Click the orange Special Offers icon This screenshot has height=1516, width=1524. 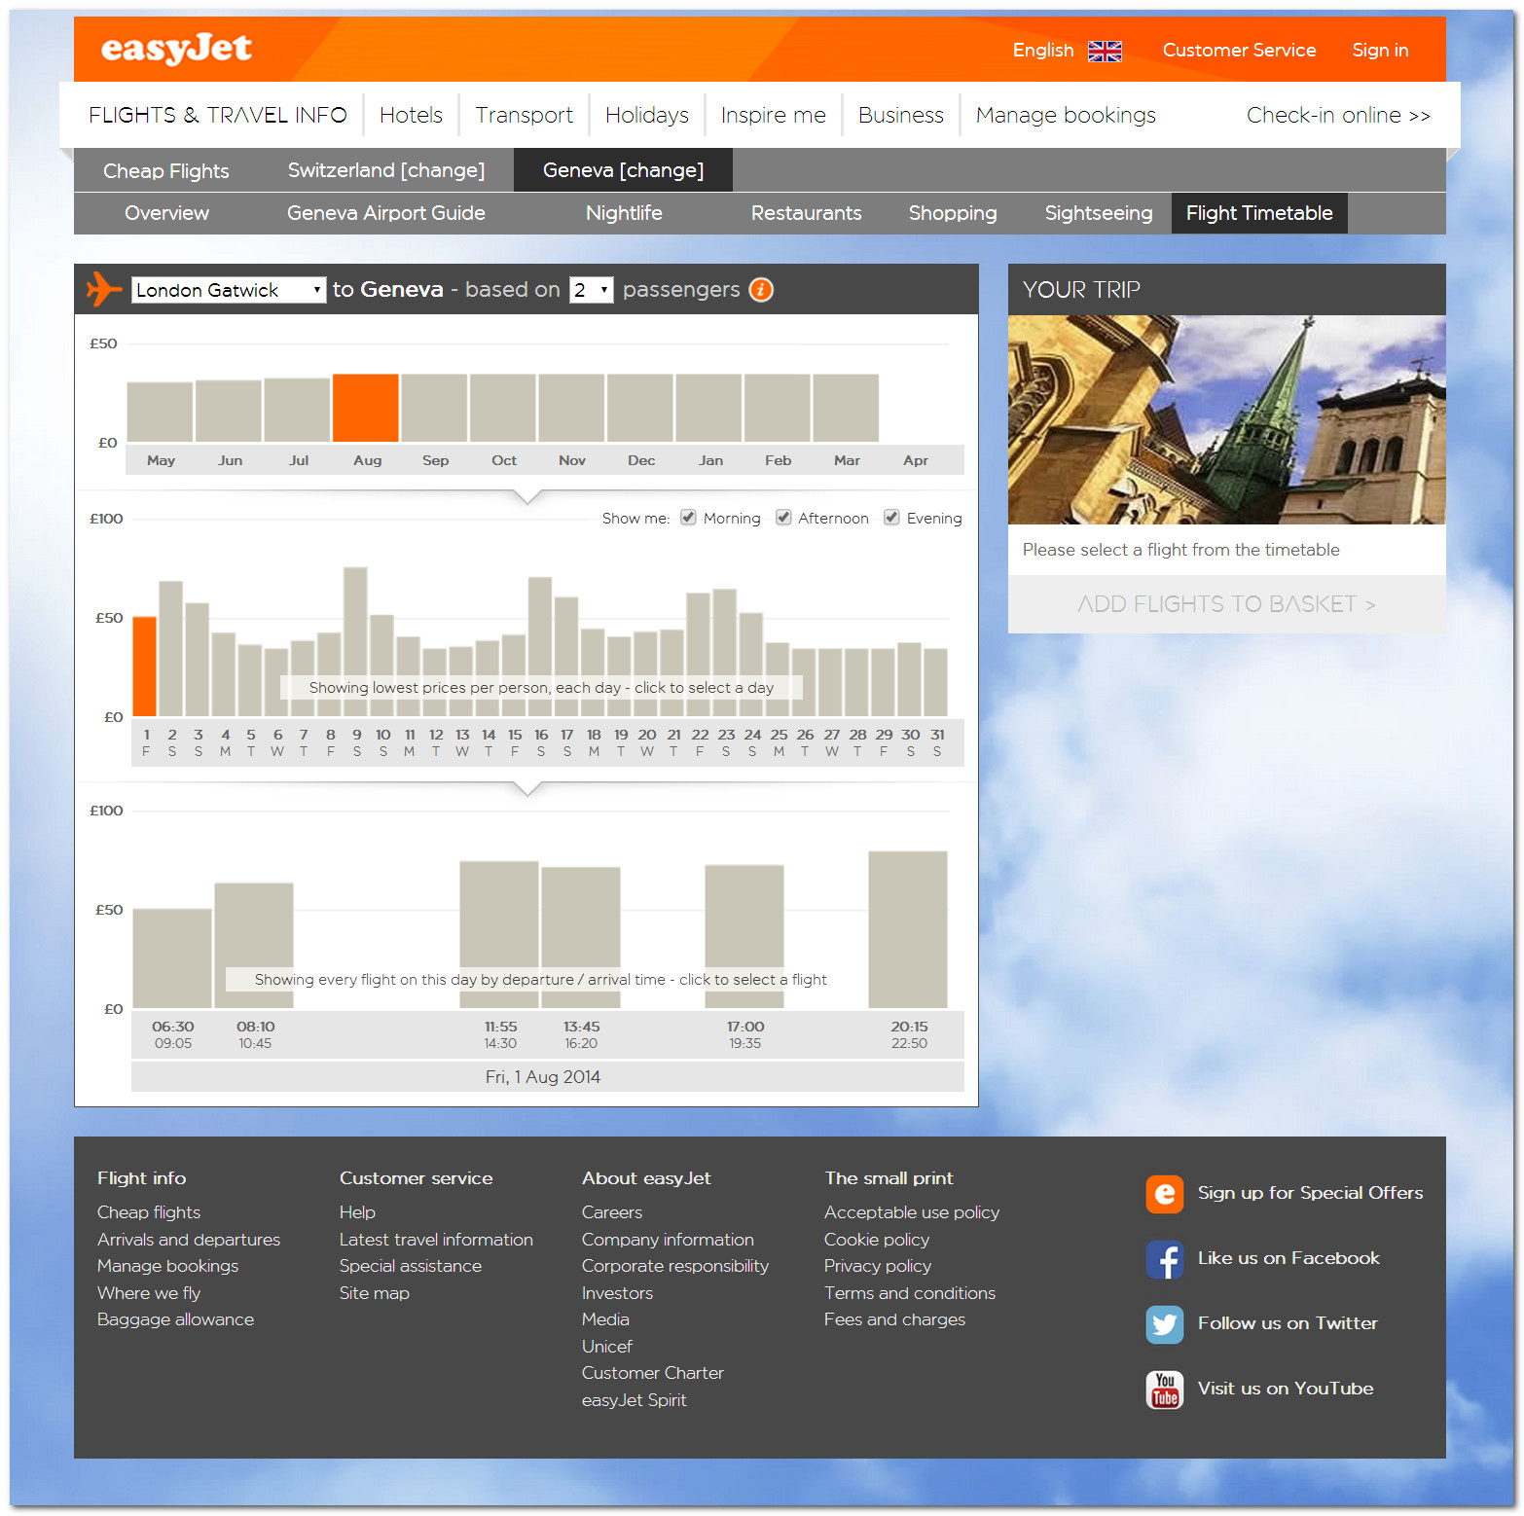pyautogui.click(x=1165, y=1194)
